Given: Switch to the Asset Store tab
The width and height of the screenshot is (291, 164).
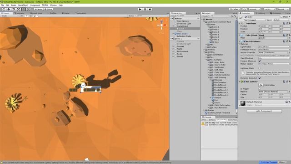Looking at the screenshot, I should 36,13.
